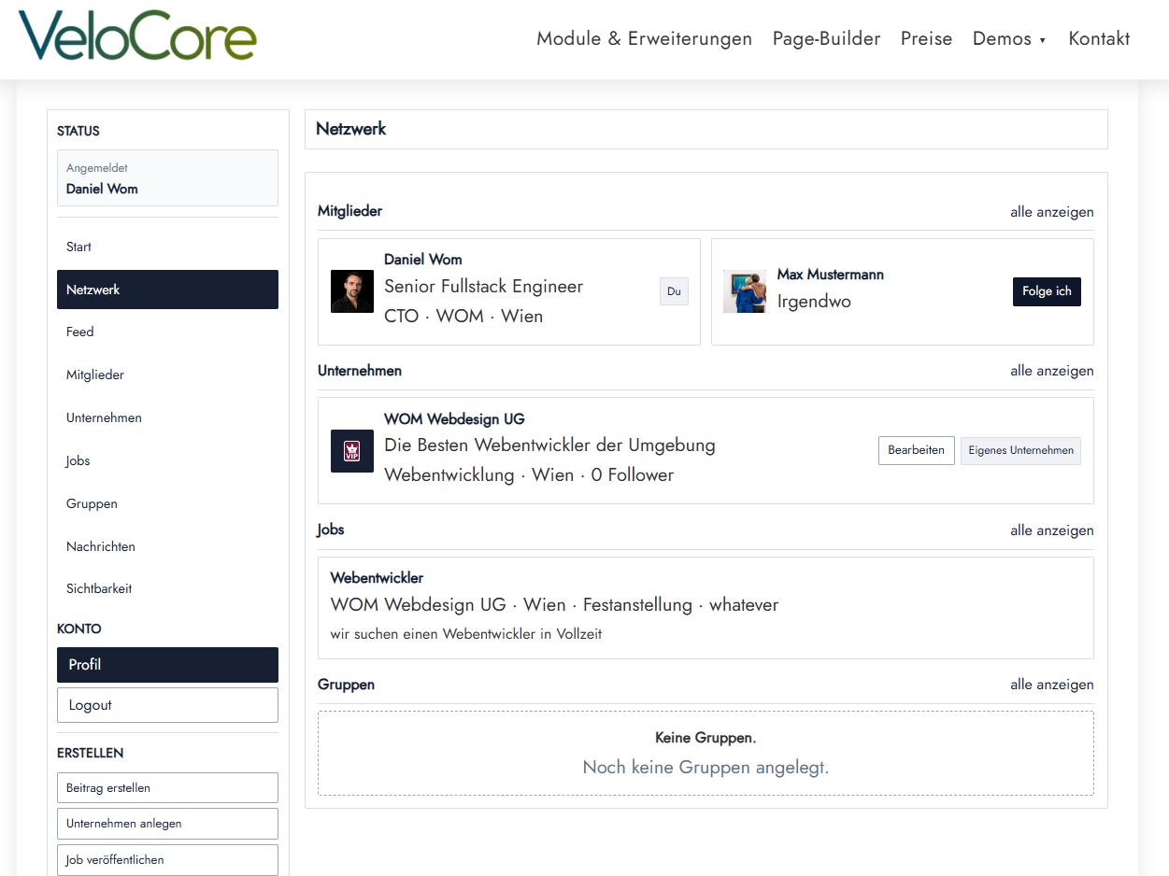
Task: Expand the Demos dropdown menu
Action: pos(1009,39)
